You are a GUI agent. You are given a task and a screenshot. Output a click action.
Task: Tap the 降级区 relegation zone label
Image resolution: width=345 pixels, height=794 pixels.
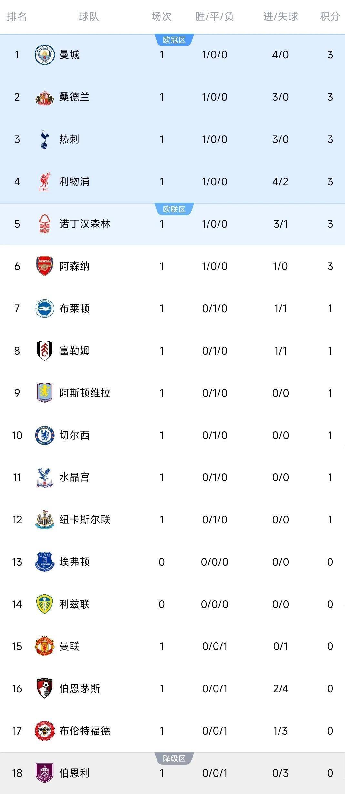pyautogui.click(x=174, y=758)
